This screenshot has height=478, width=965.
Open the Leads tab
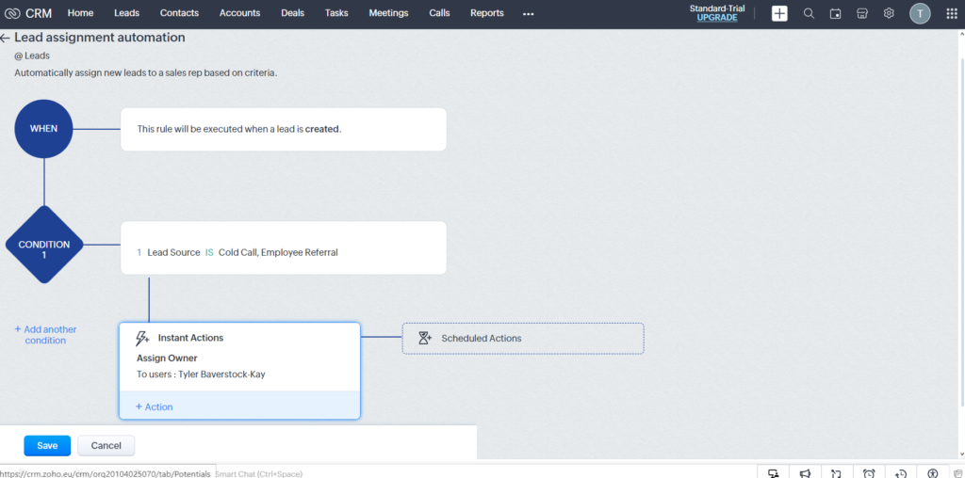[127, 13]
